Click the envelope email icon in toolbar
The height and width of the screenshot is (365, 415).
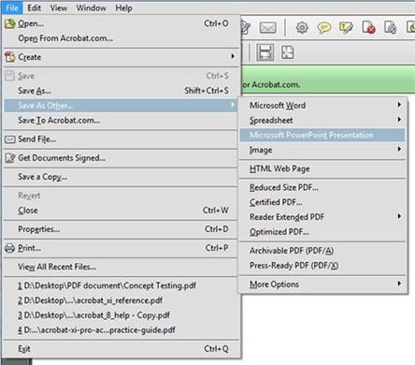point(267,28)
